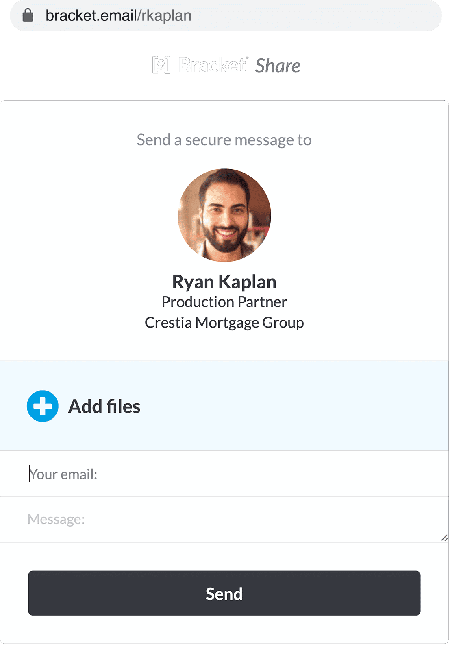Click the 'rkaplan' path in the URL

(x=167, y=15)
